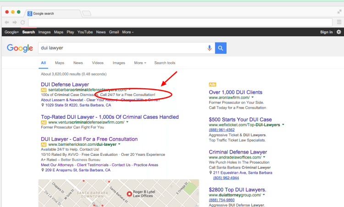
Task: Call phone number (888) 754-9860
Action: coord(222,200)
